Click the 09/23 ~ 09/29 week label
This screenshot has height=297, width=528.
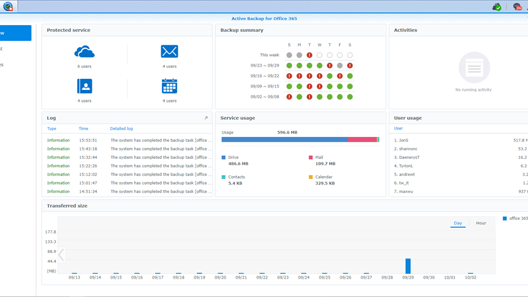pyautogui.click(x=265, y=65)
